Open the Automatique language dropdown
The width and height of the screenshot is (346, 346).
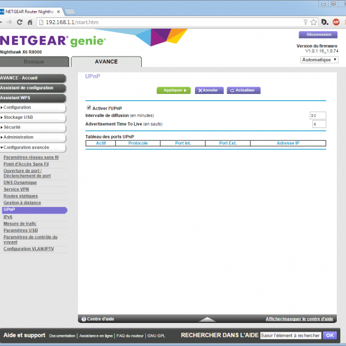pyautogui.click(x=319, y=59)
